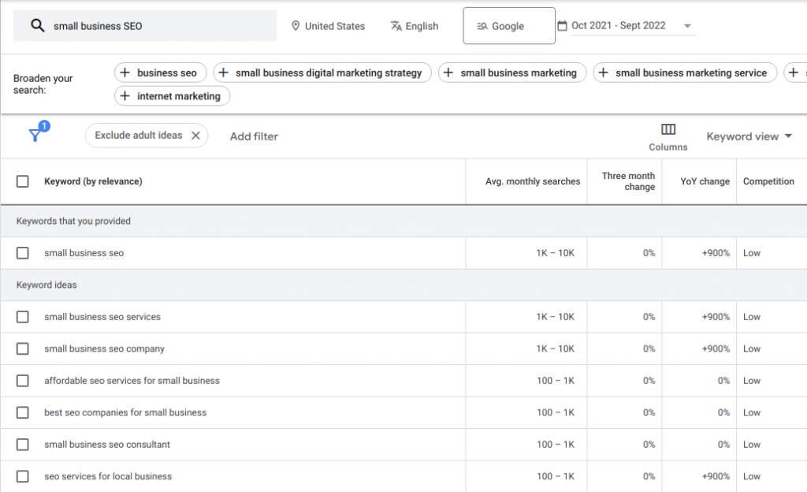Click plus icon on small business marketing chip
807x492 pixels.
point(448,73)
